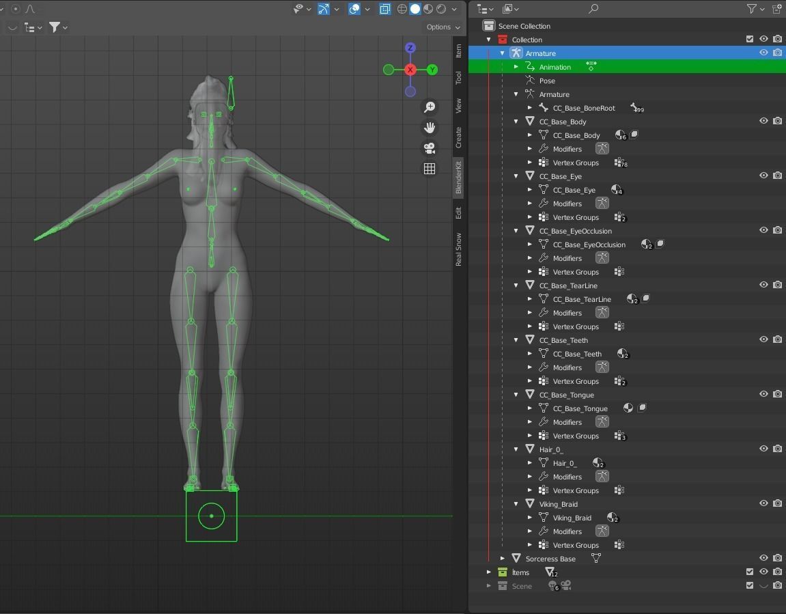This screenshot has width=786, height=614.
Task: Toggle X-ray mode icon in viewport header
Action: tap(385, 9)
